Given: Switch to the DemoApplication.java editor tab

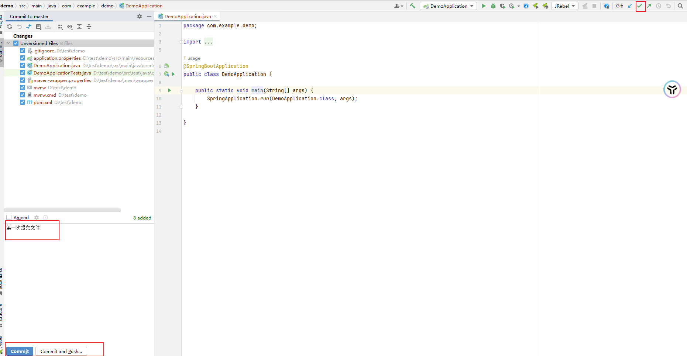Looking at the screenshot, I should pos(188,16).
